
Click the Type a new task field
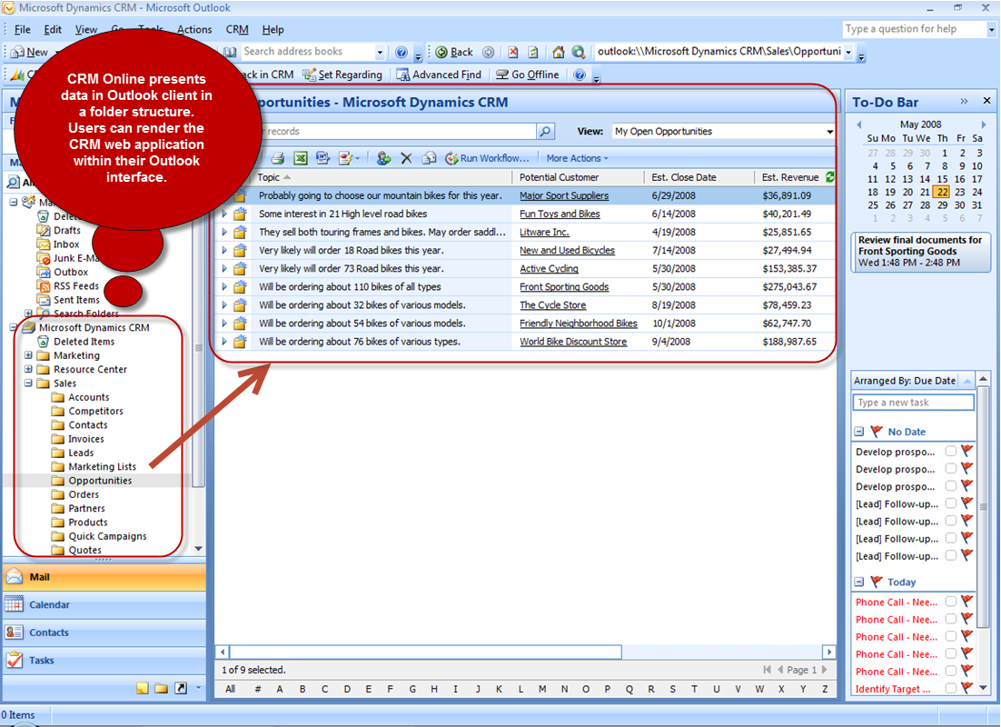pyautogui.click(x=914, y=403)
